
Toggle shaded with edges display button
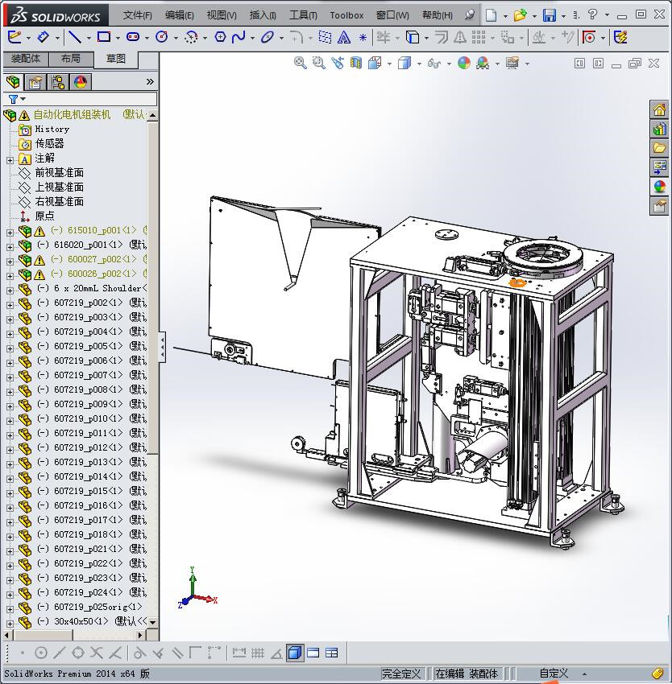click(295, 653)
